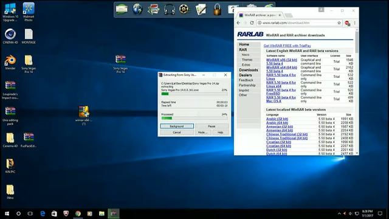Screen dimensions: 389x219
Task: Open the Chrome three-dot menu
Action: pos(355,23)
